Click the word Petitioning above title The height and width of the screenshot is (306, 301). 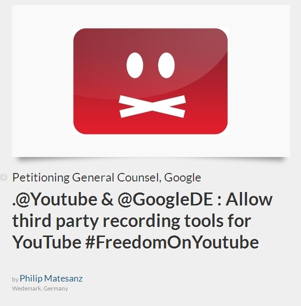click(41, 177)
